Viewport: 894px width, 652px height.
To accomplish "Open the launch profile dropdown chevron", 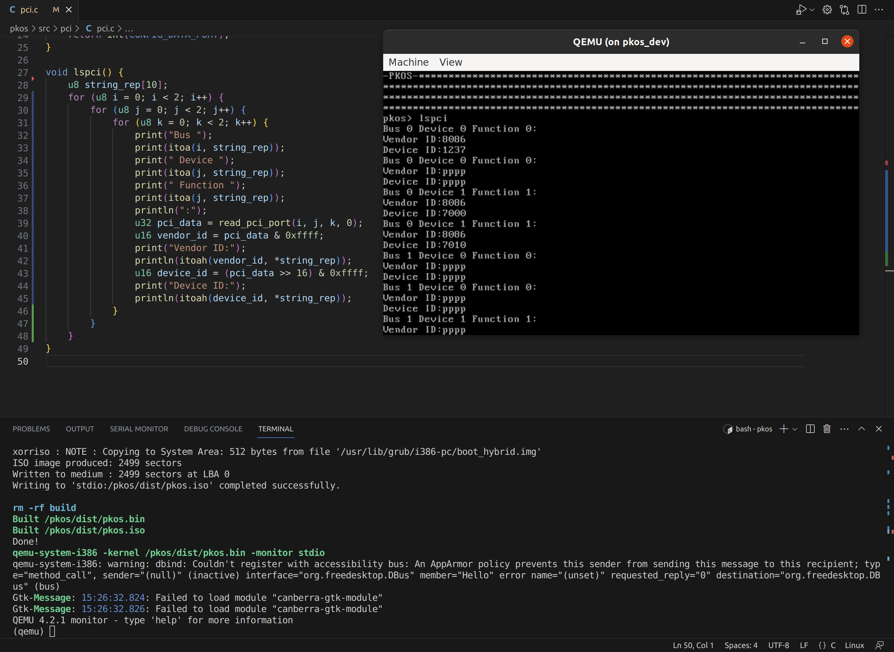I will pyautogui.click(x=795, y=429).
